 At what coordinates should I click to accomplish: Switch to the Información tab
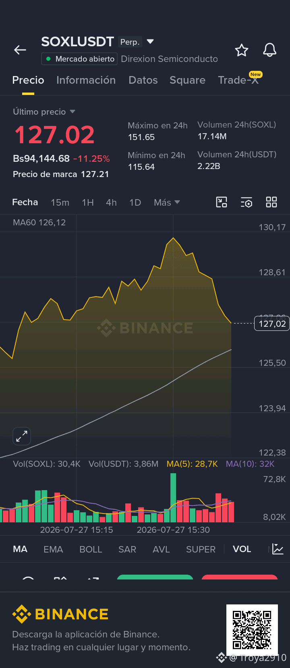click(86, 80)
